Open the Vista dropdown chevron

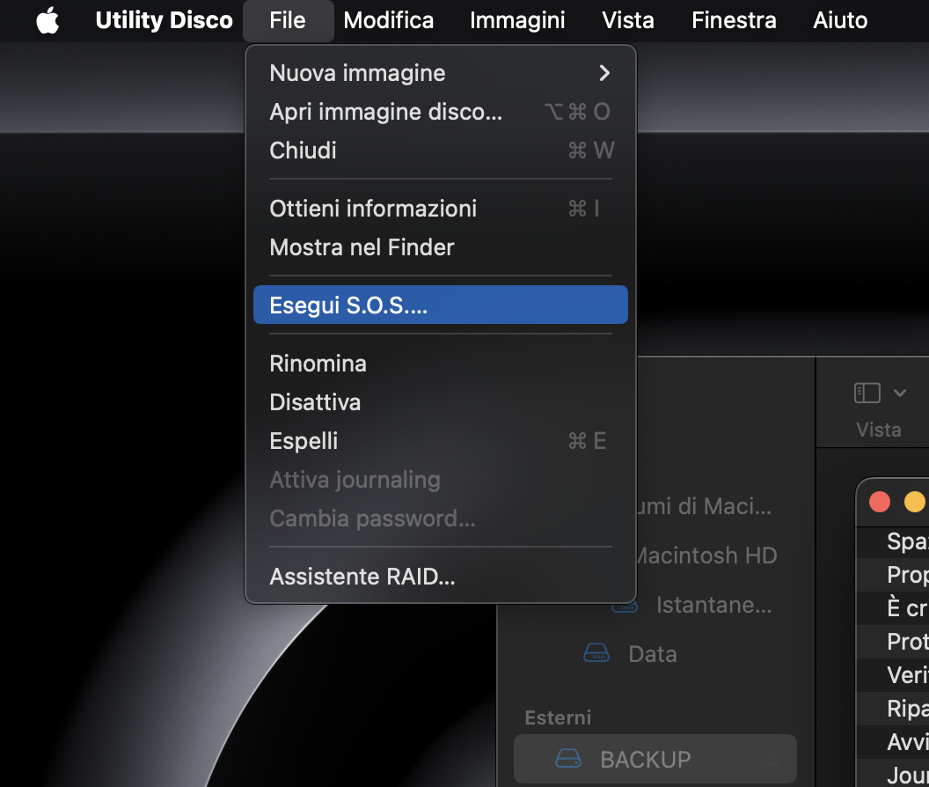[x=900, y=393]
